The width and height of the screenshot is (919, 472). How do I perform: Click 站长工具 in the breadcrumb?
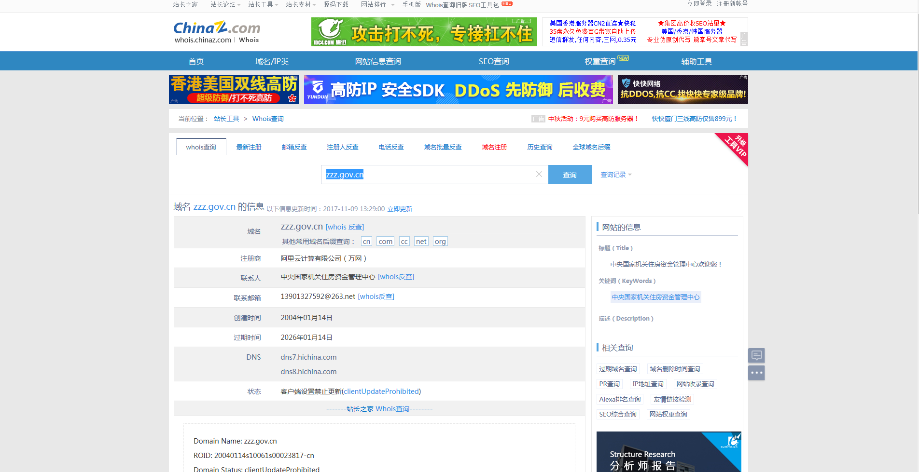pos(226,119)
